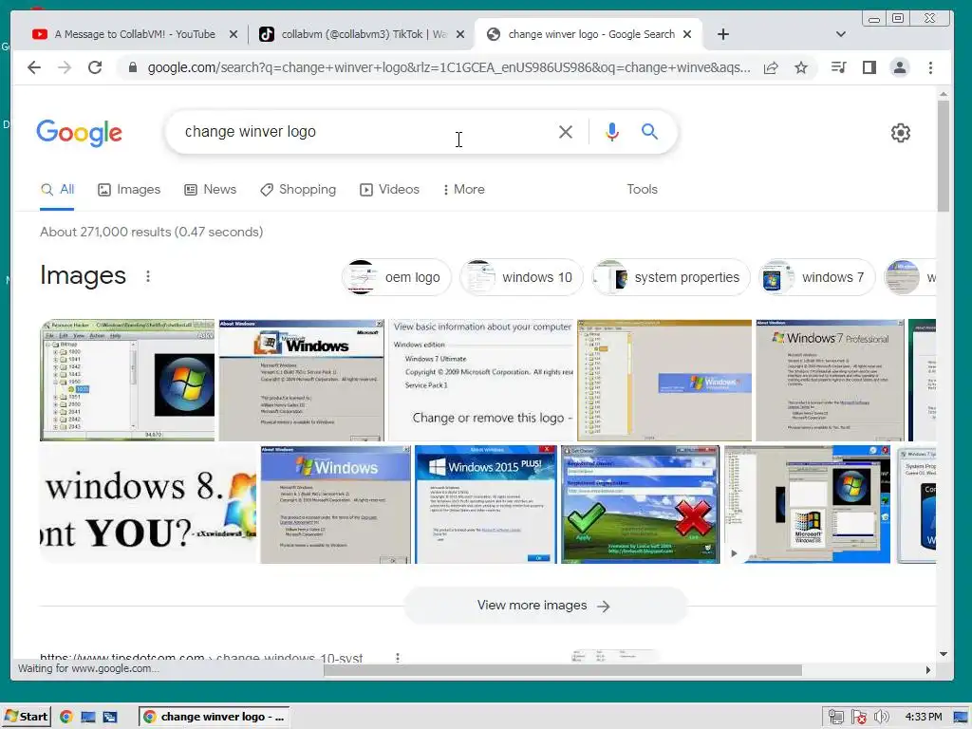
Task: Go back with the browser back arrow
Action: pyautogui.click(x=34, y=67)
